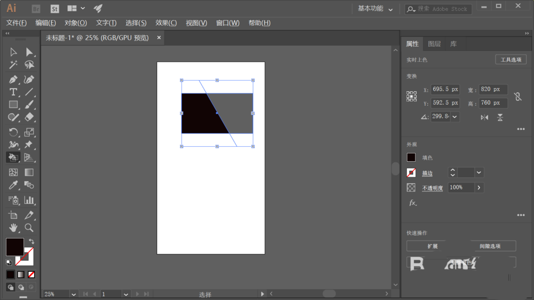Select the Eraser tool
534x300 pixels.
tap(29, 117)
